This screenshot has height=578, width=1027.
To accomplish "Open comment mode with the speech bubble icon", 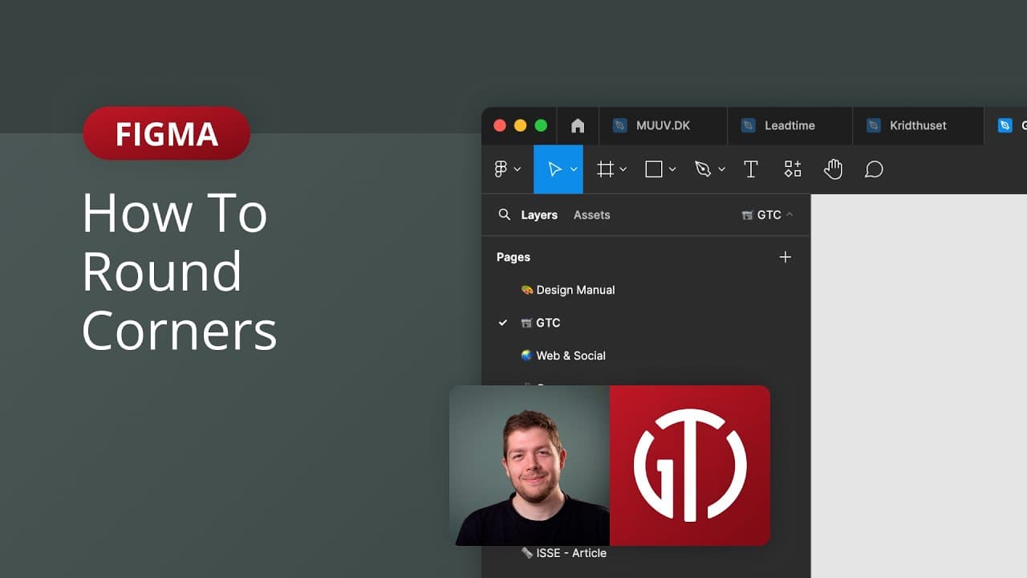I will point(875,169).
